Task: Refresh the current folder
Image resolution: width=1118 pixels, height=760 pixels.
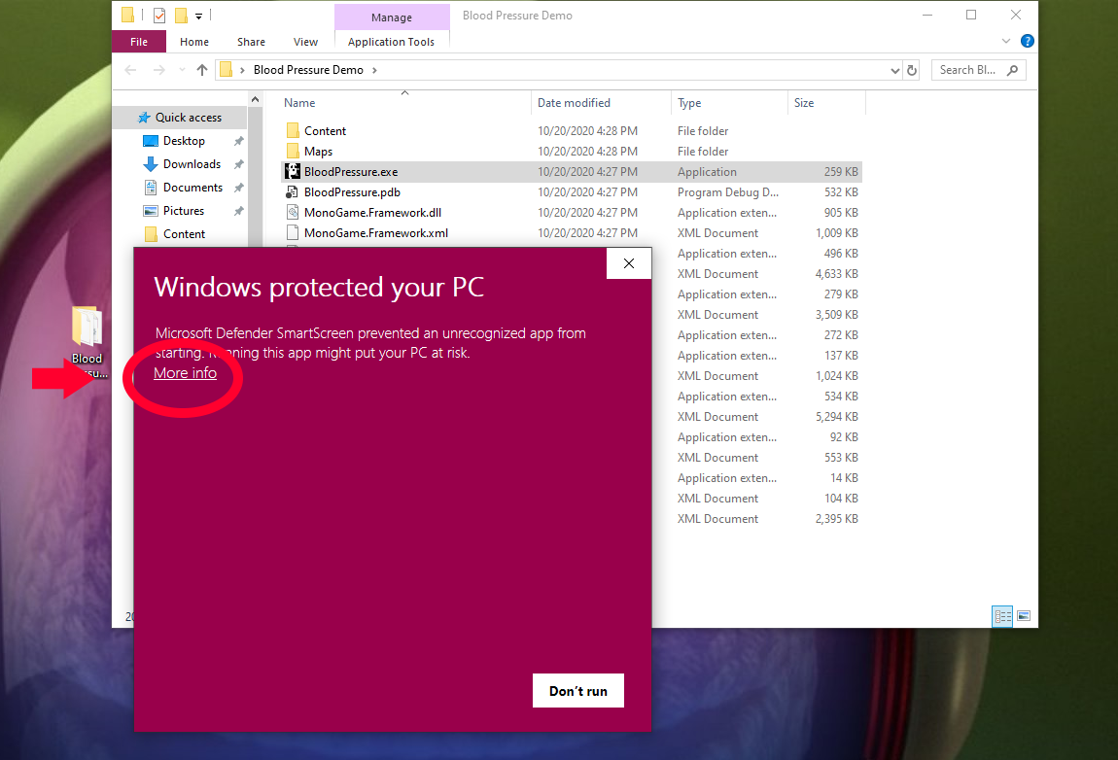Action: [x=911, y=70]
